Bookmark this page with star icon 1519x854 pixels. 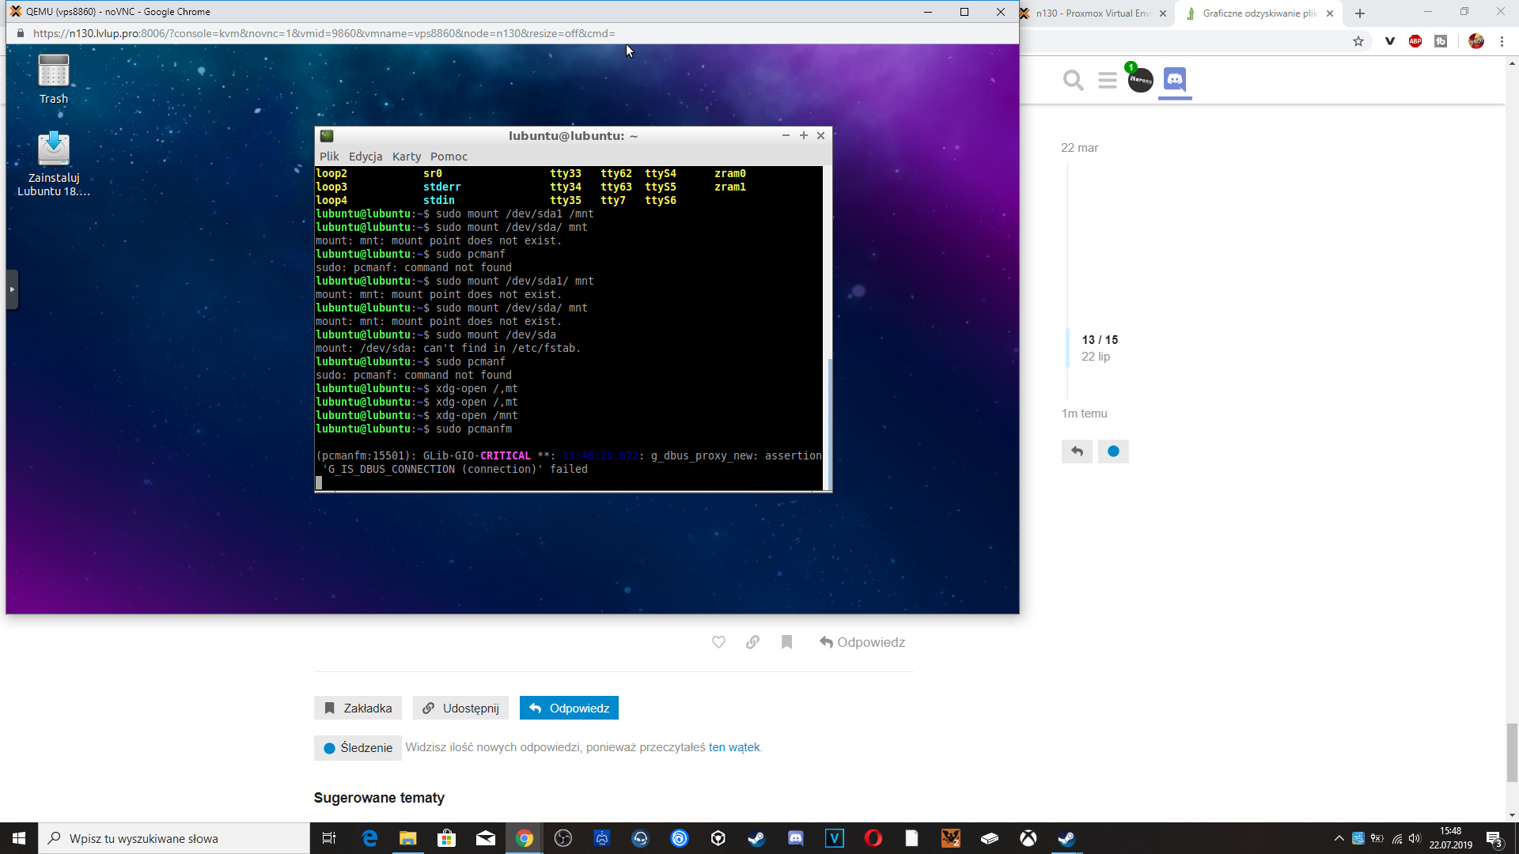[x=1358, y=41]
